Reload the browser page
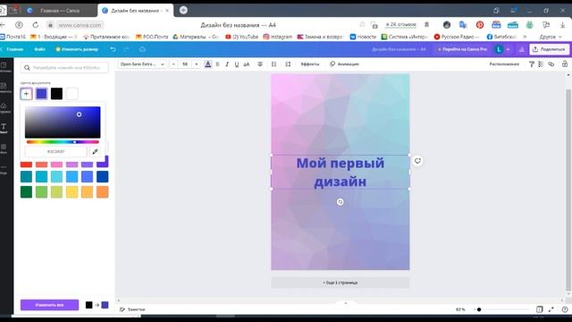Image resolution: width=572 pixels, height=322 pixels. 36,25
